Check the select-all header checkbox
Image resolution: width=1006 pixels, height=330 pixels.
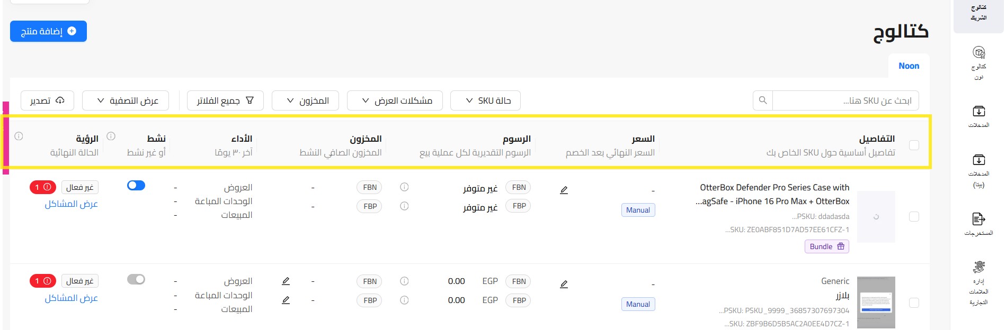914,145
